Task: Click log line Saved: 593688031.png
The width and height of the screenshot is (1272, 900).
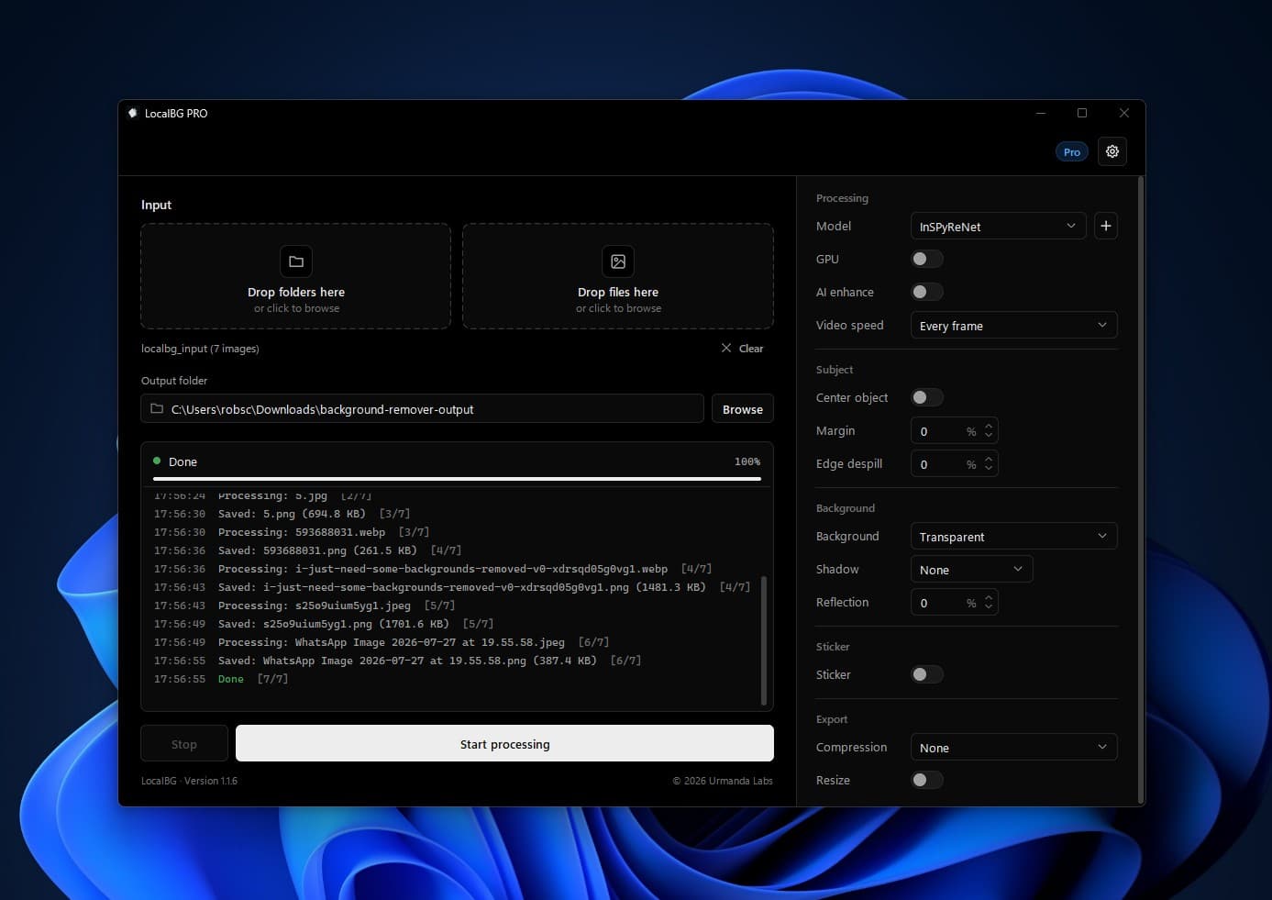Action: (307, 550)
